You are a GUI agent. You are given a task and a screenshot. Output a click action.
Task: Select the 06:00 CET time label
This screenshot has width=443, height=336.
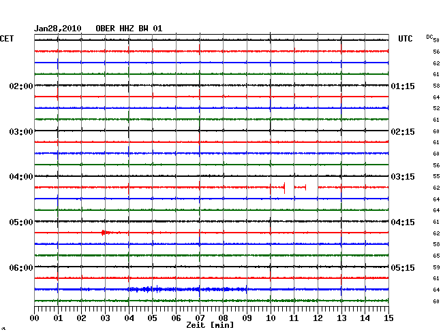21,267
